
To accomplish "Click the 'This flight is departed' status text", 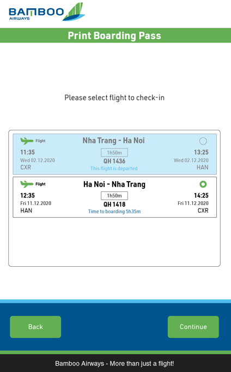I will [x=114, y=169].
